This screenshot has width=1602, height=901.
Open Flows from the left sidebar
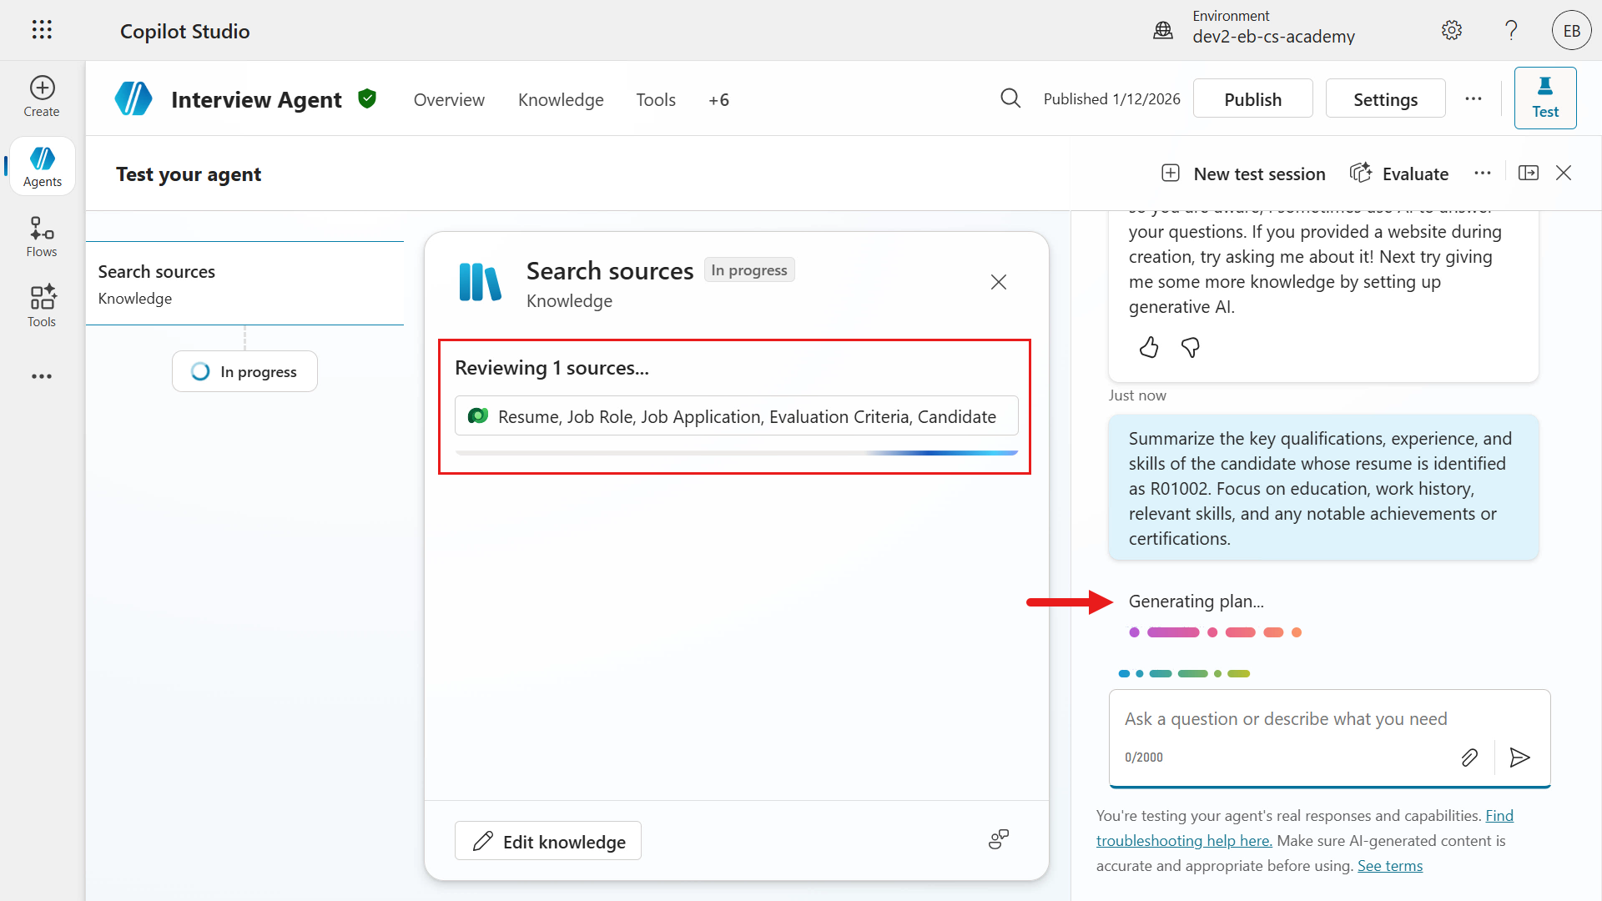(42, 237)
